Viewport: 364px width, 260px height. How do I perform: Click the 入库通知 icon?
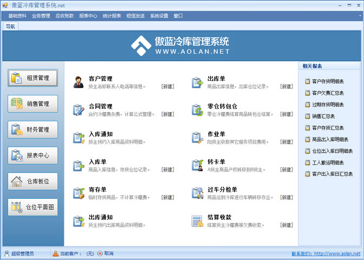79,138
